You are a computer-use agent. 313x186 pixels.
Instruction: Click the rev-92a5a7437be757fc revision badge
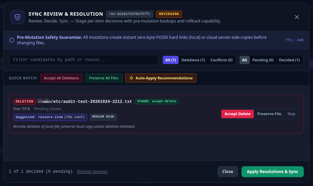[130, 14]
